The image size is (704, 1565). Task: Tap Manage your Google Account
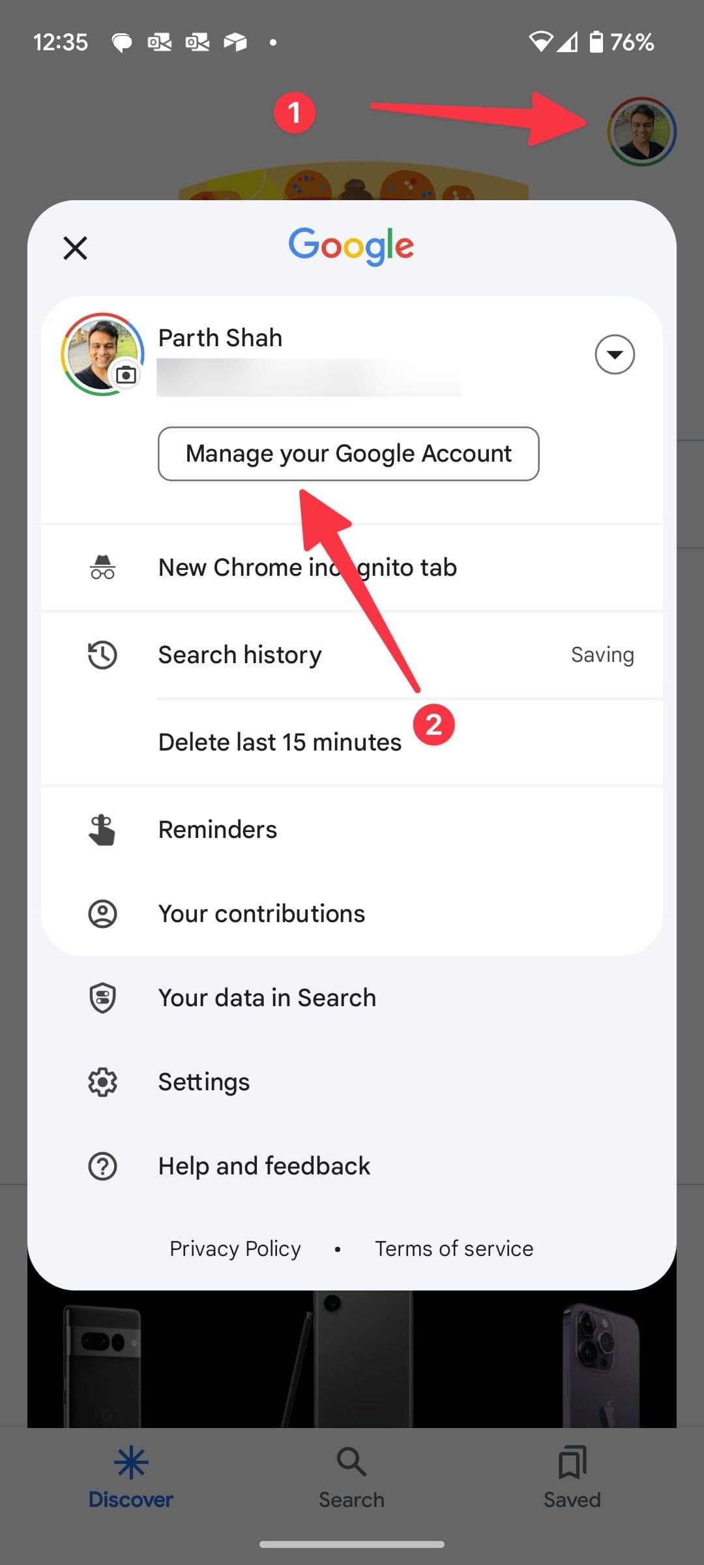click(x=349, y=453)
